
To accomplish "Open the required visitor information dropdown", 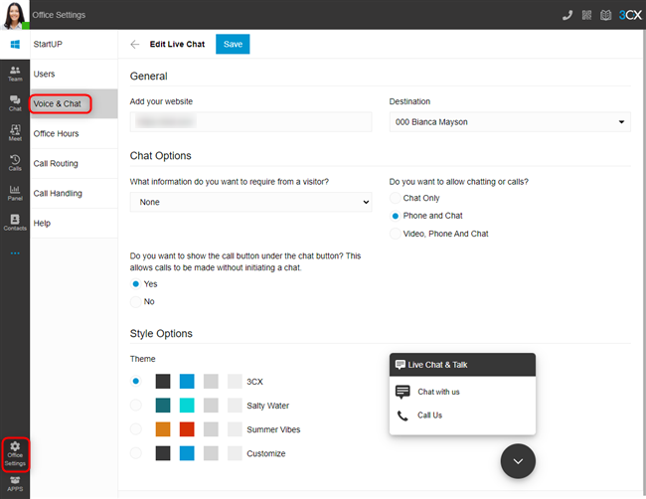I will click(x=250, y=202).
